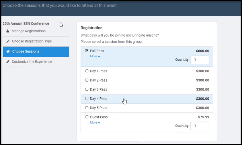Click the wrench icon beside Choose Registration Type
Image resolution: width=242 pixels, height=145 pixels.
(8, 41)
